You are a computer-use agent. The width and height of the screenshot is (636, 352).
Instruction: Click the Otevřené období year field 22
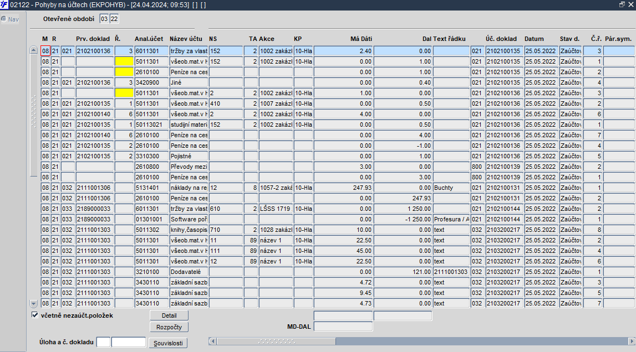[x=114, y=19]
